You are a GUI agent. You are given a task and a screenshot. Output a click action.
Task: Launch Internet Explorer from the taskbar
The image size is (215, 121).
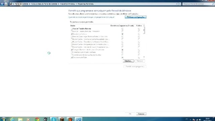click(x=12, y=119)
